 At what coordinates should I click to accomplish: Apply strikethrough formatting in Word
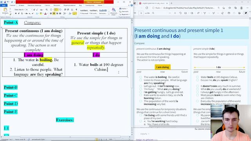27,14
